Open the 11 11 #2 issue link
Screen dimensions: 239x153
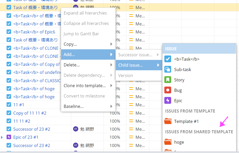pos(22,121)
